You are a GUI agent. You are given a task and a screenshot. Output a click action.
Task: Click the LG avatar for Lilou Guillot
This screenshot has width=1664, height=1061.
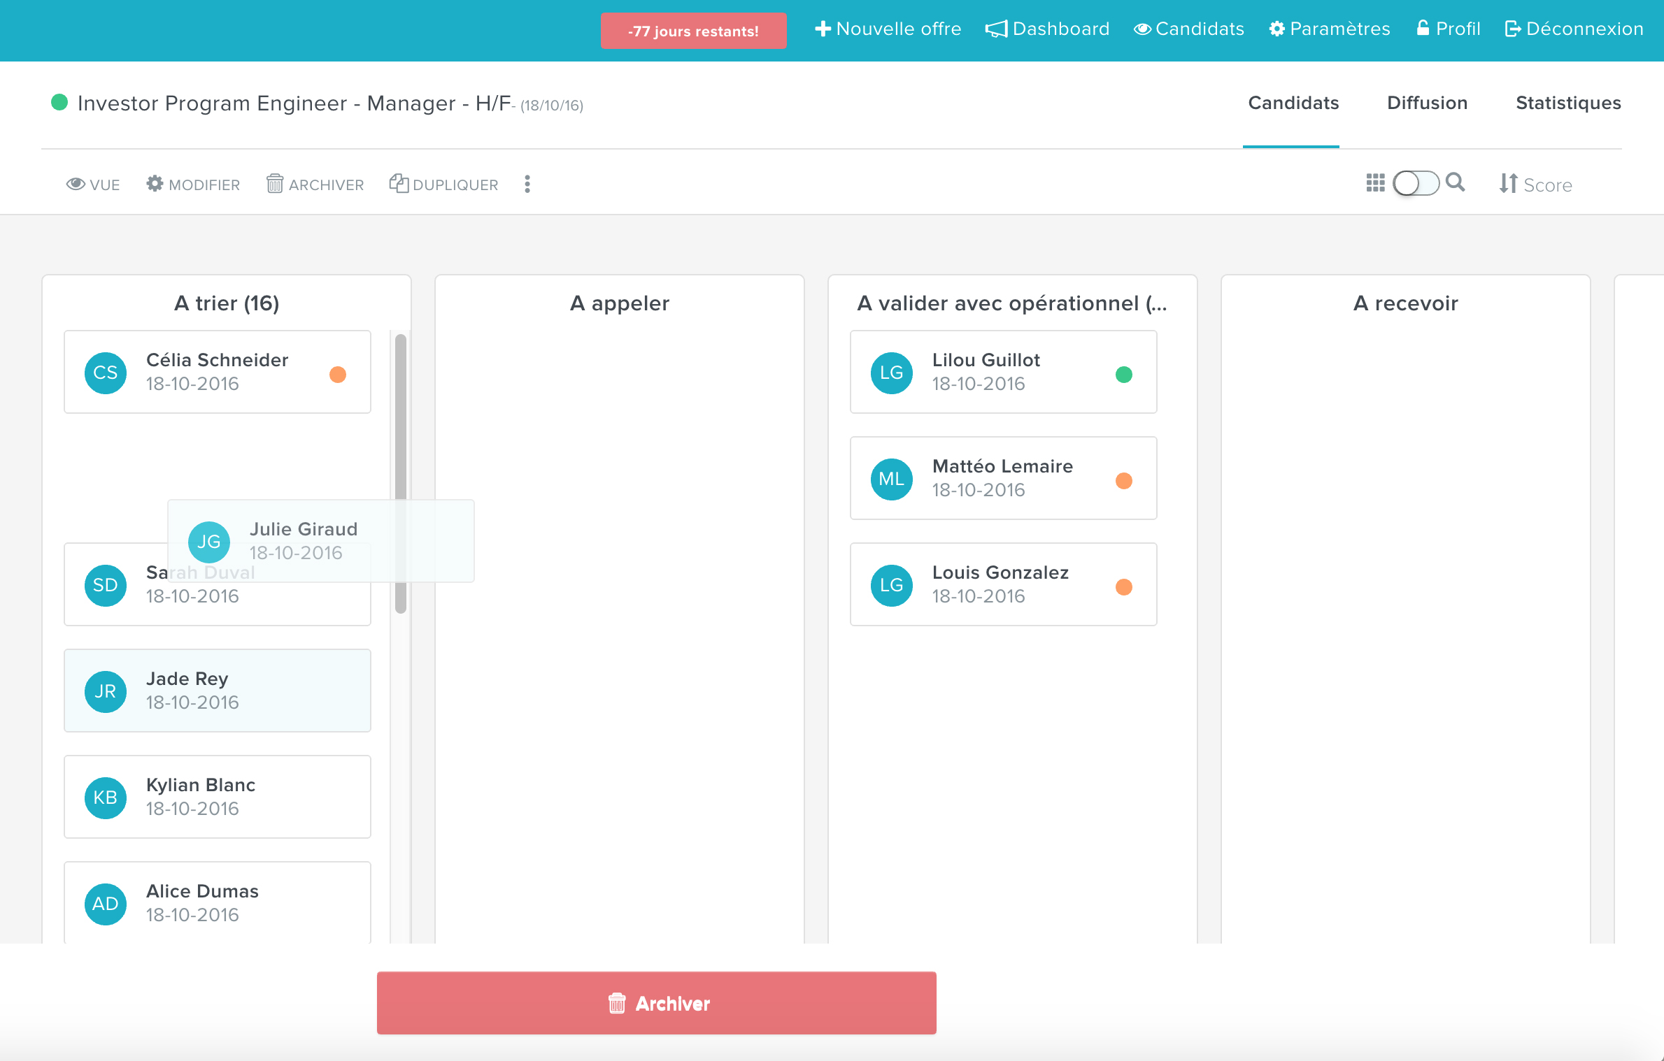(892, 373)
